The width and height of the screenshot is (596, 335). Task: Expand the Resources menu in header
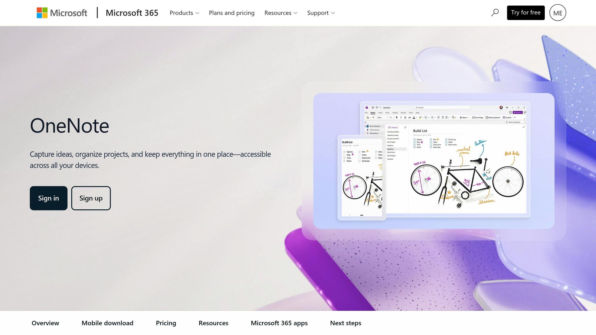click(281, 13)
